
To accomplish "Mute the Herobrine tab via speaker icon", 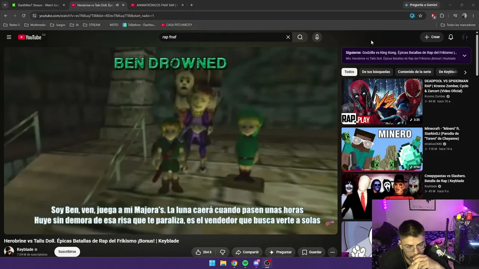I will [117, 5].
